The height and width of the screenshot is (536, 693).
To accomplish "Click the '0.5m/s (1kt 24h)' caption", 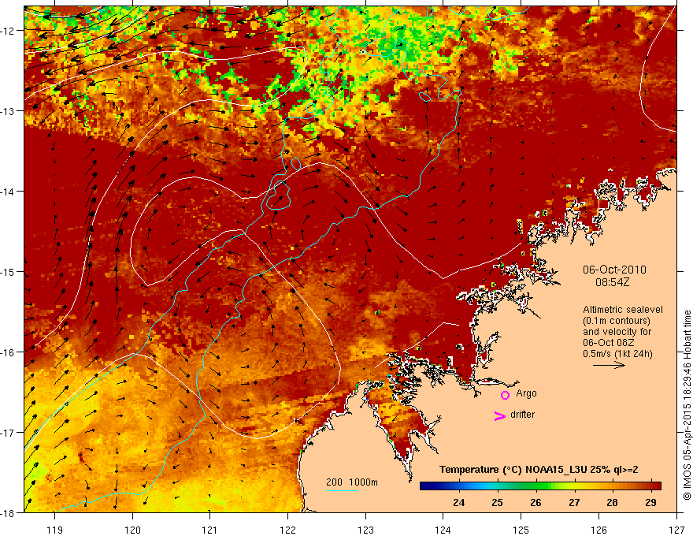I will click(x=617, y=354).
